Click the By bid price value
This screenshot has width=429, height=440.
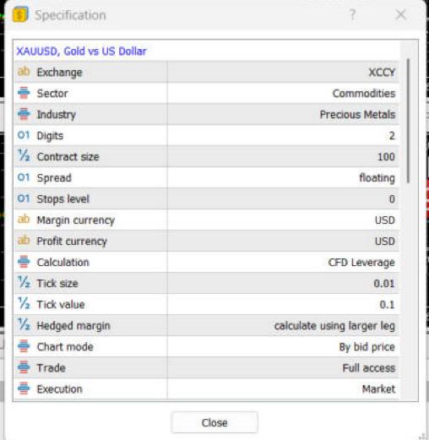(x=367, y=347)
